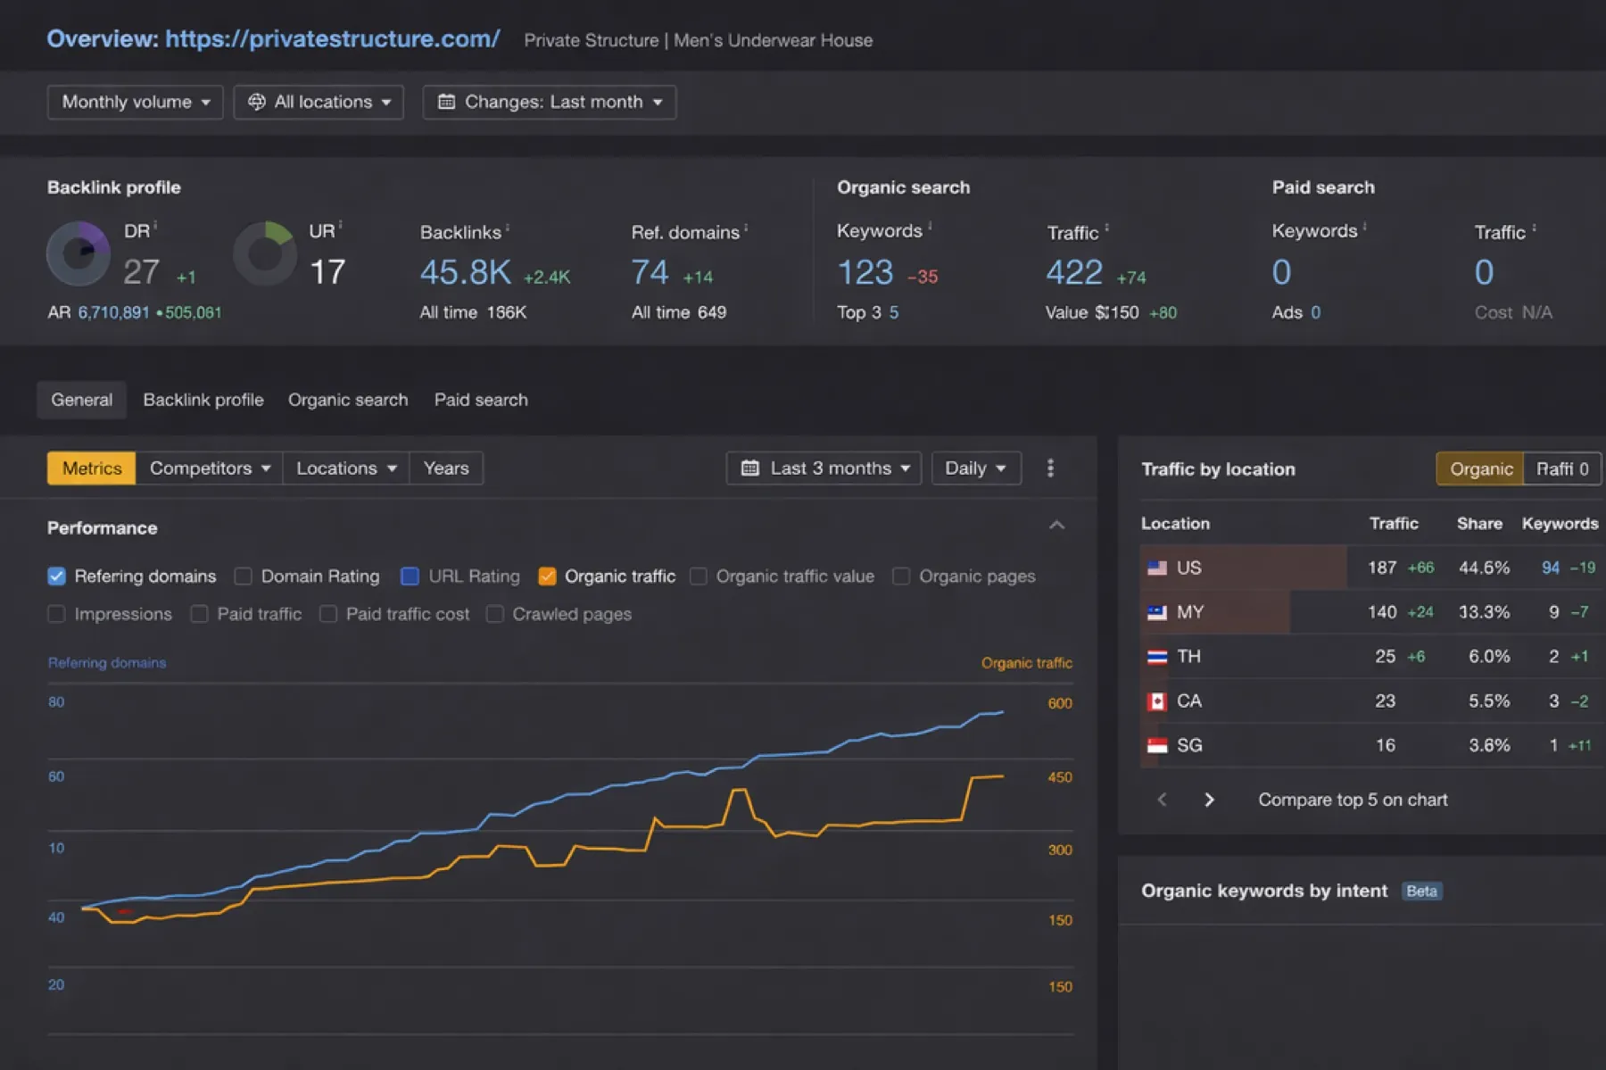Click the info icon beside DR
Image resolution: width=1606 pixels, height=1070 pixels.
coord(155,225)
